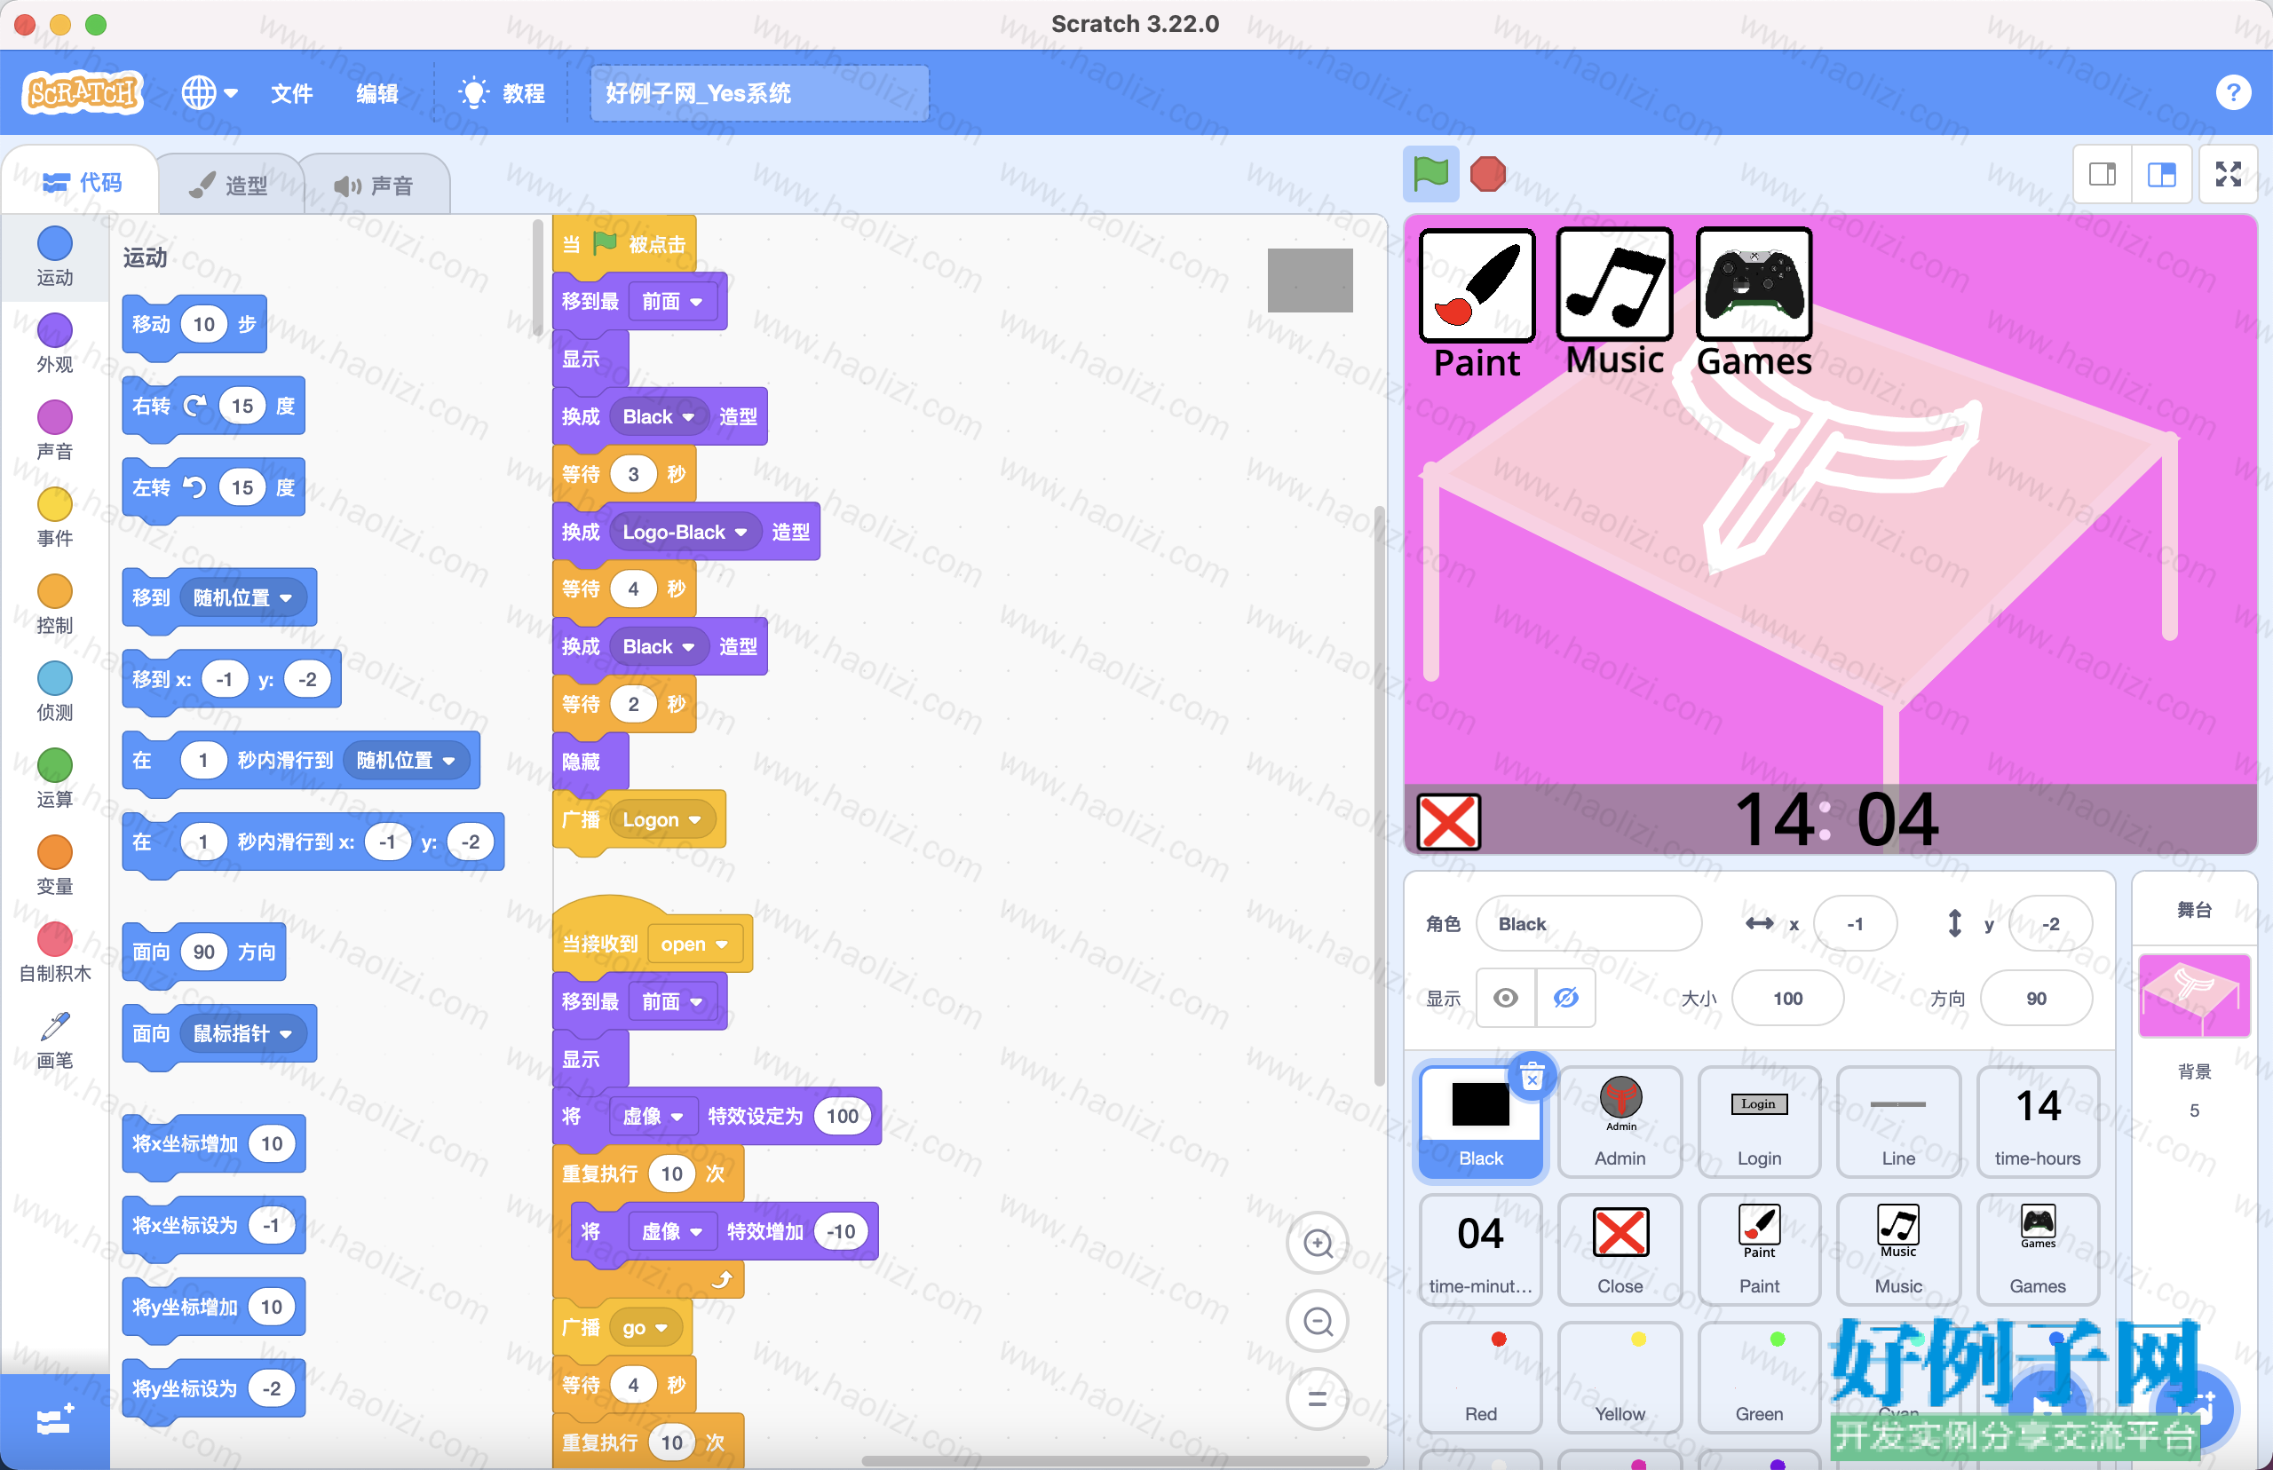2273x1470 pixels.
Task: Open the 秒内滑行到 随机位置 dropdown
Action: pos(406,760)
